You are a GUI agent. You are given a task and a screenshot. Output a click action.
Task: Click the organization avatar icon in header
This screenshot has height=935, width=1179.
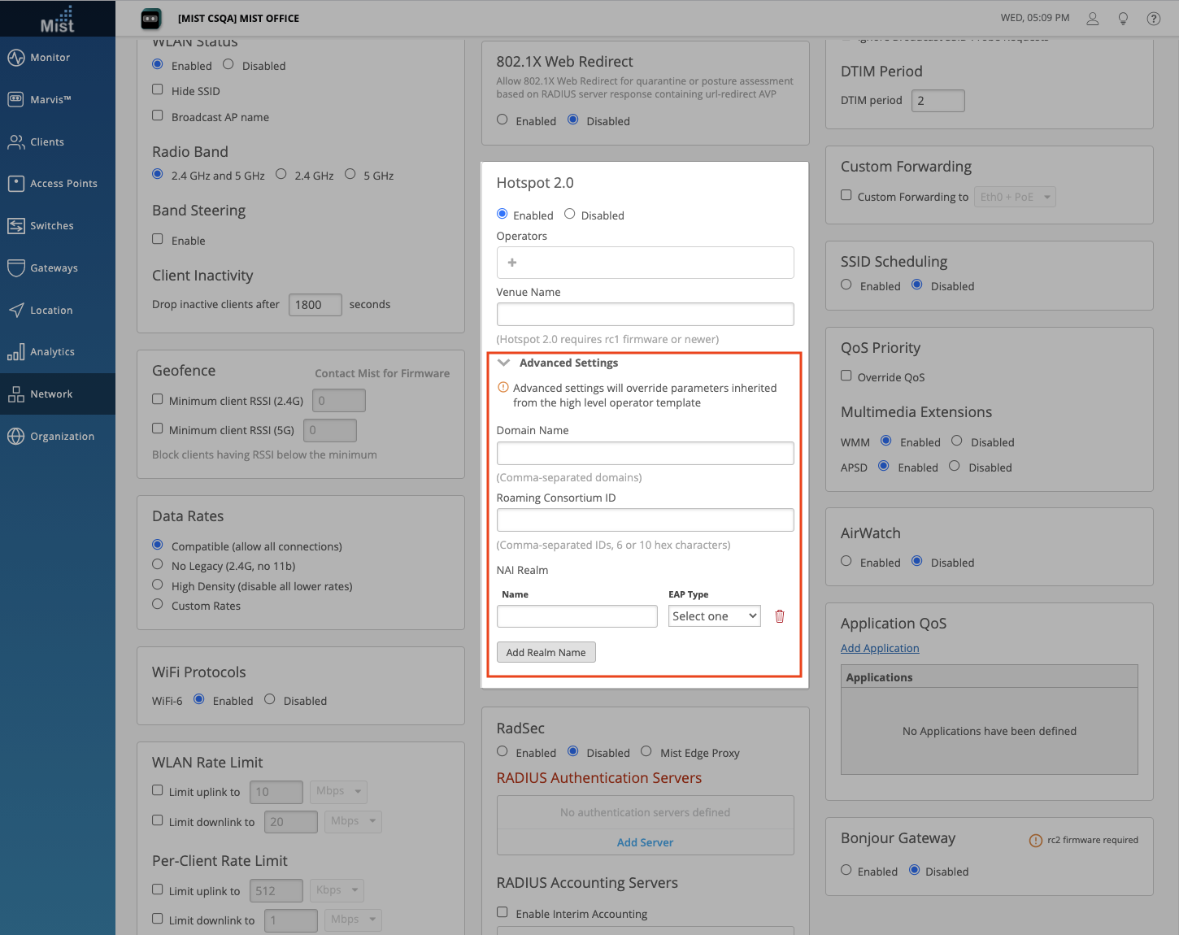pyautogui.click(x=151, y=18)
